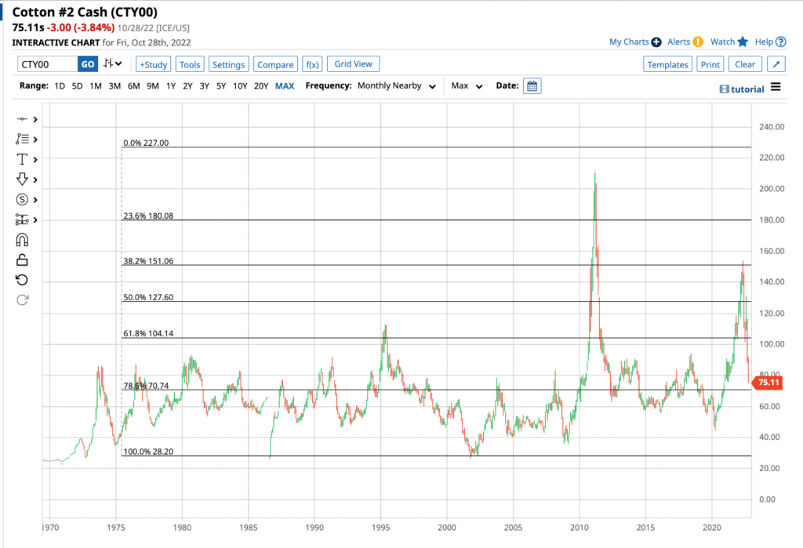Image resolution: width=803 pixels, height=548 pixels.
Task: Click the Compare button
Action: tap(275, 64)
